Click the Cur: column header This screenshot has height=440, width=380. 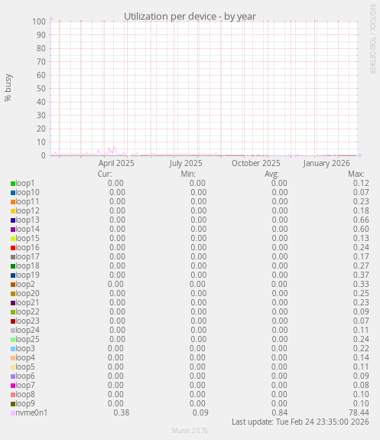click(x=105, y=174)
